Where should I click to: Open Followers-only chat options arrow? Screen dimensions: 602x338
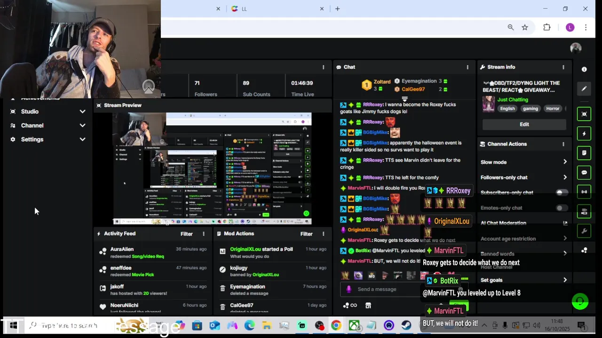click(x=565, y=177)
